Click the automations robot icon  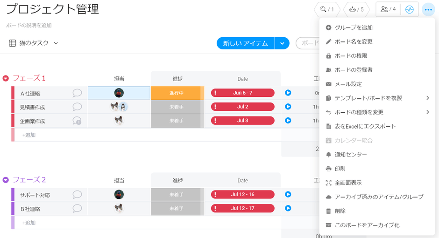click(356, 9)
